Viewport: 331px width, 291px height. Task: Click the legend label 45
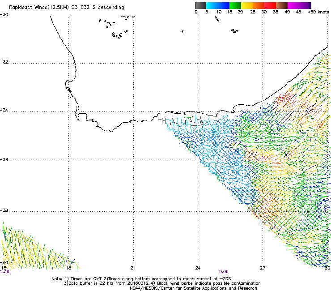(298, 12)
